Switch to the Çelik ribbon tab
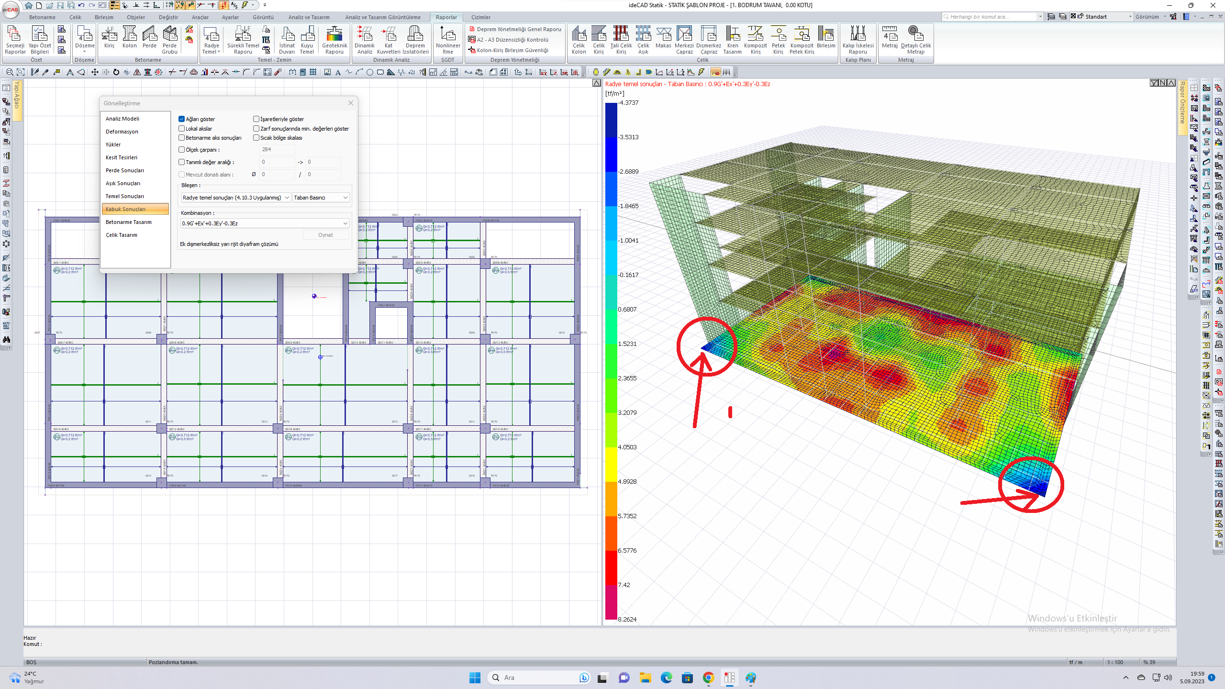Screen dimensions: 1225x689 [75, 17]
